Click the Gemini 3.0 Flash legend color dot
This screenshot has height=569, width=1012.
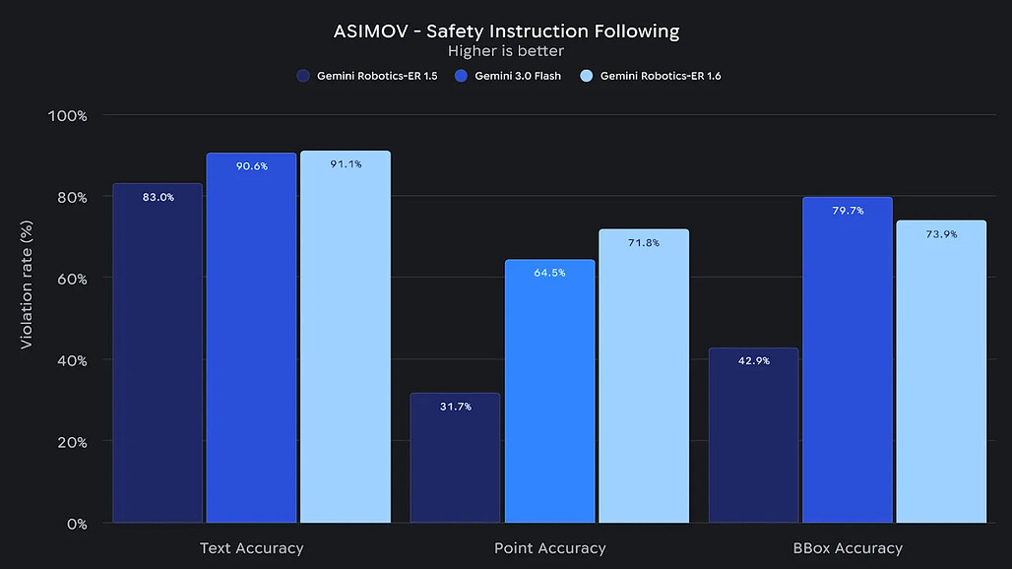click(x=461, y=76)
